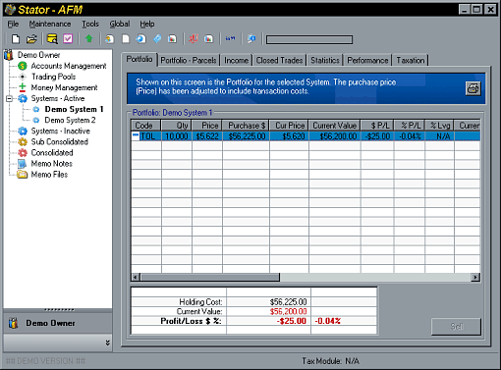
Task: Open the Closed Trades tab
Action: 279,60
